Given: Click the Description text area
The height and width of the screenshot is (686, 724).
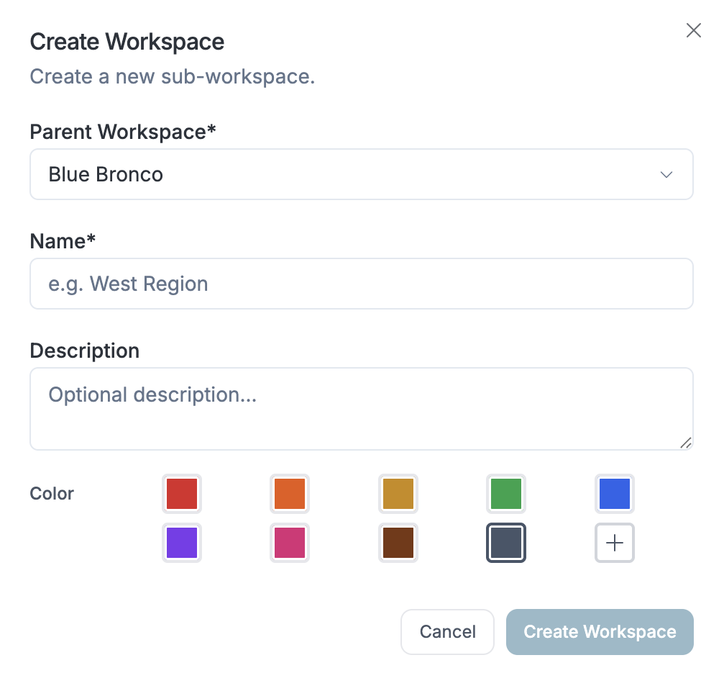Looking at the screenshot, I should tap(362, 409).
